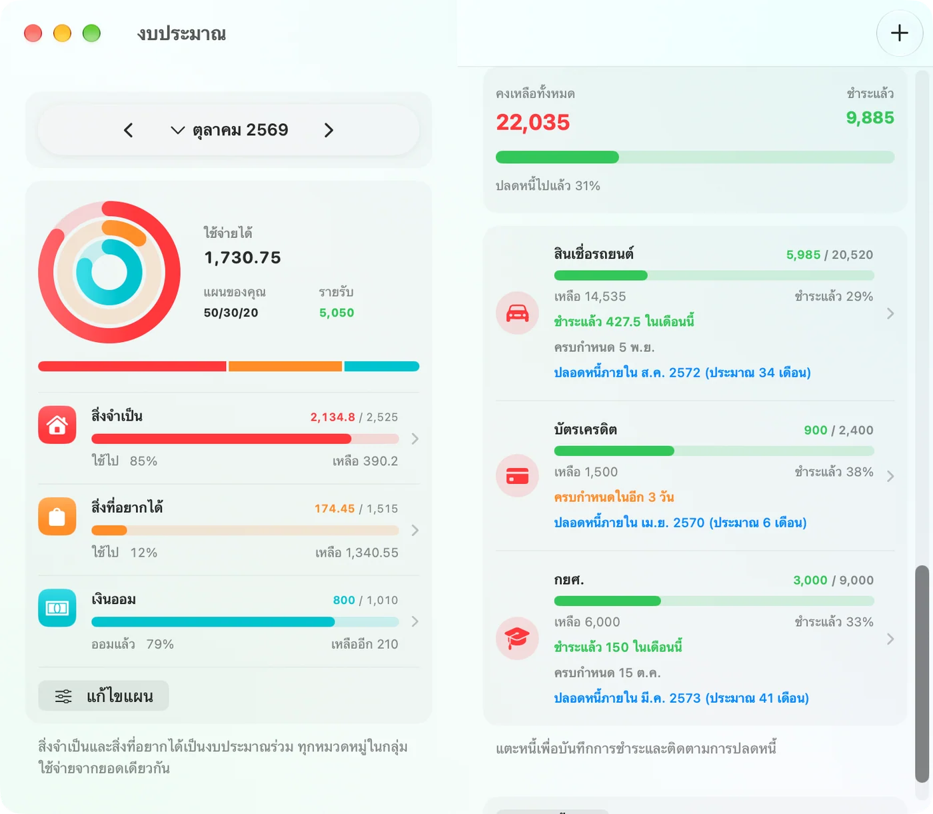Click the สิ่งที่อยากได้ orange progress bar

tap(245, 530)
